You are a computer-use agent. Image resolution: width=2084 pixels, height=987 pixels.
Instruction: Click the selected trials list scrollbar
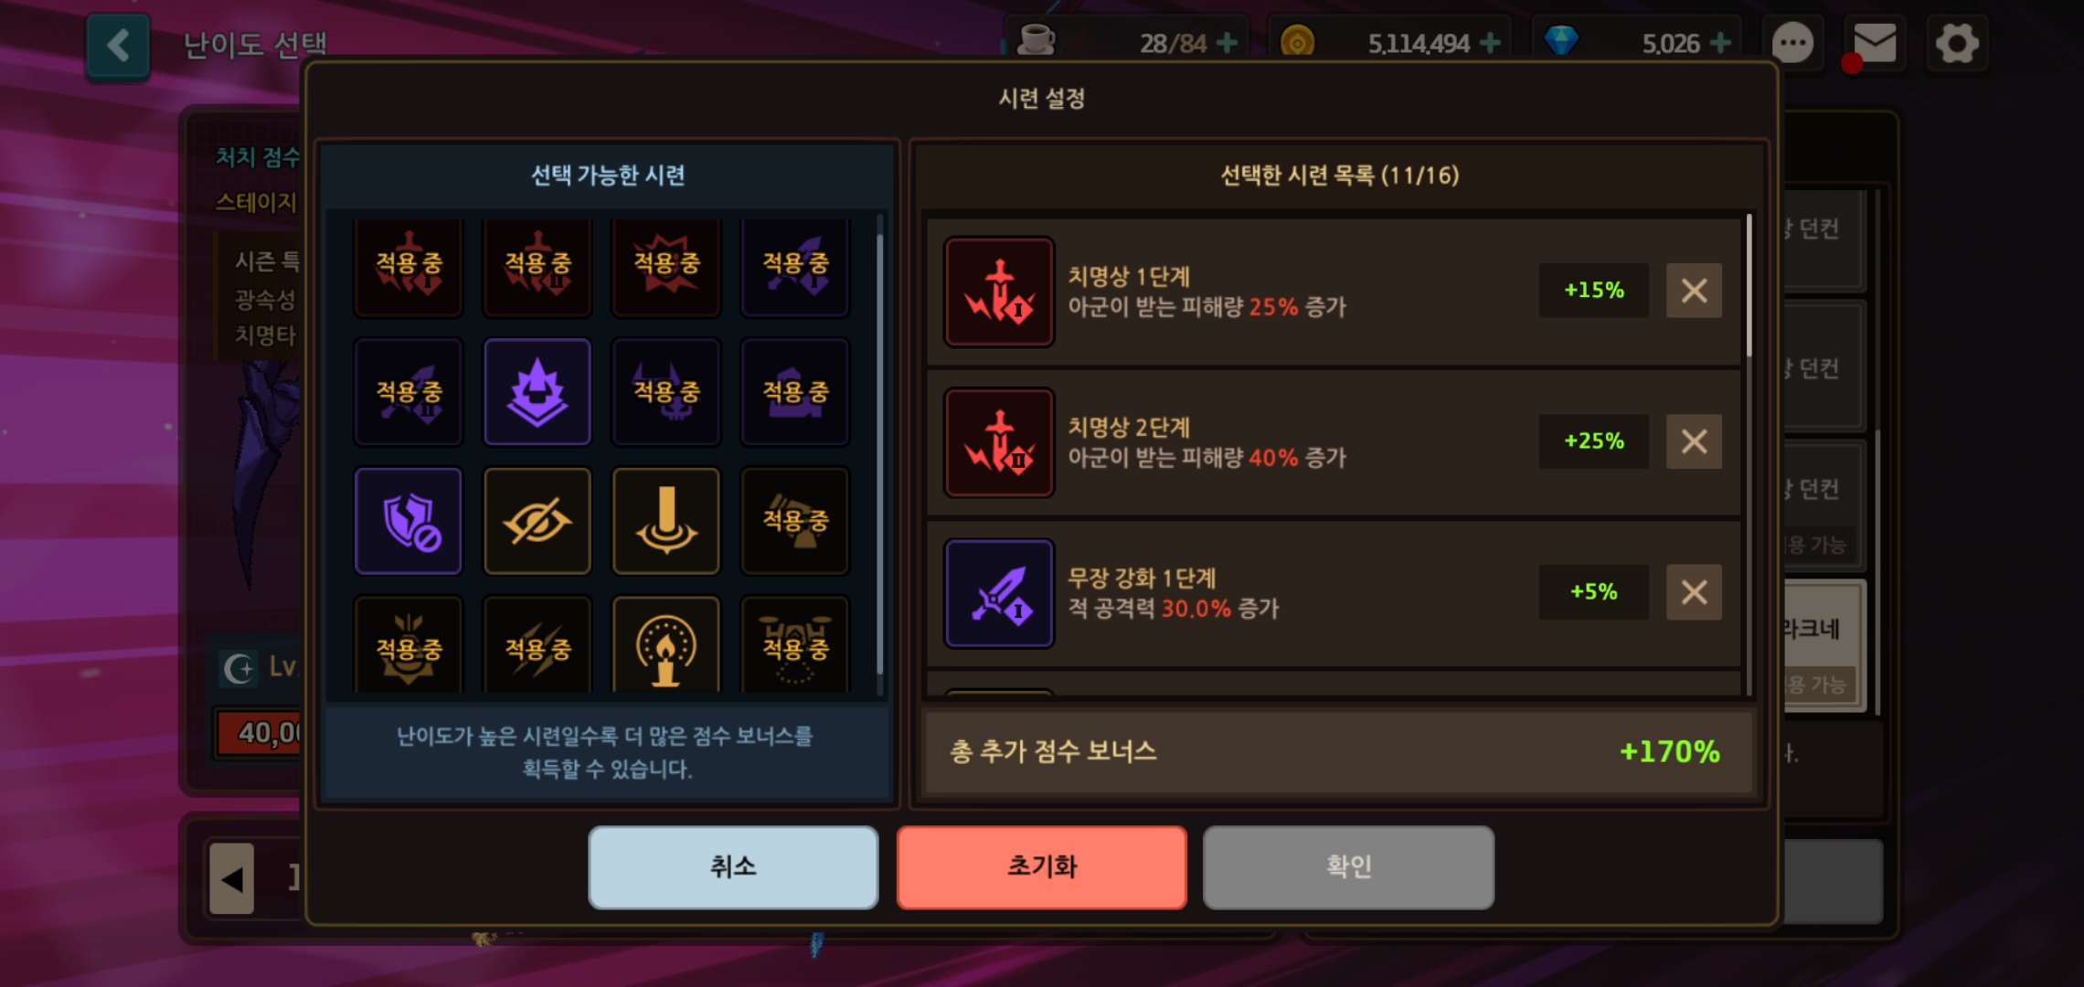tap(1749, 285)
